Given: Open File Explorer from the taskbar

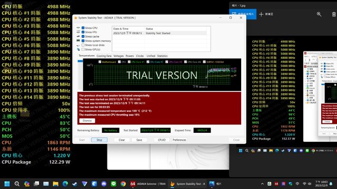Looking at the screenshot, I should point(56,184).
